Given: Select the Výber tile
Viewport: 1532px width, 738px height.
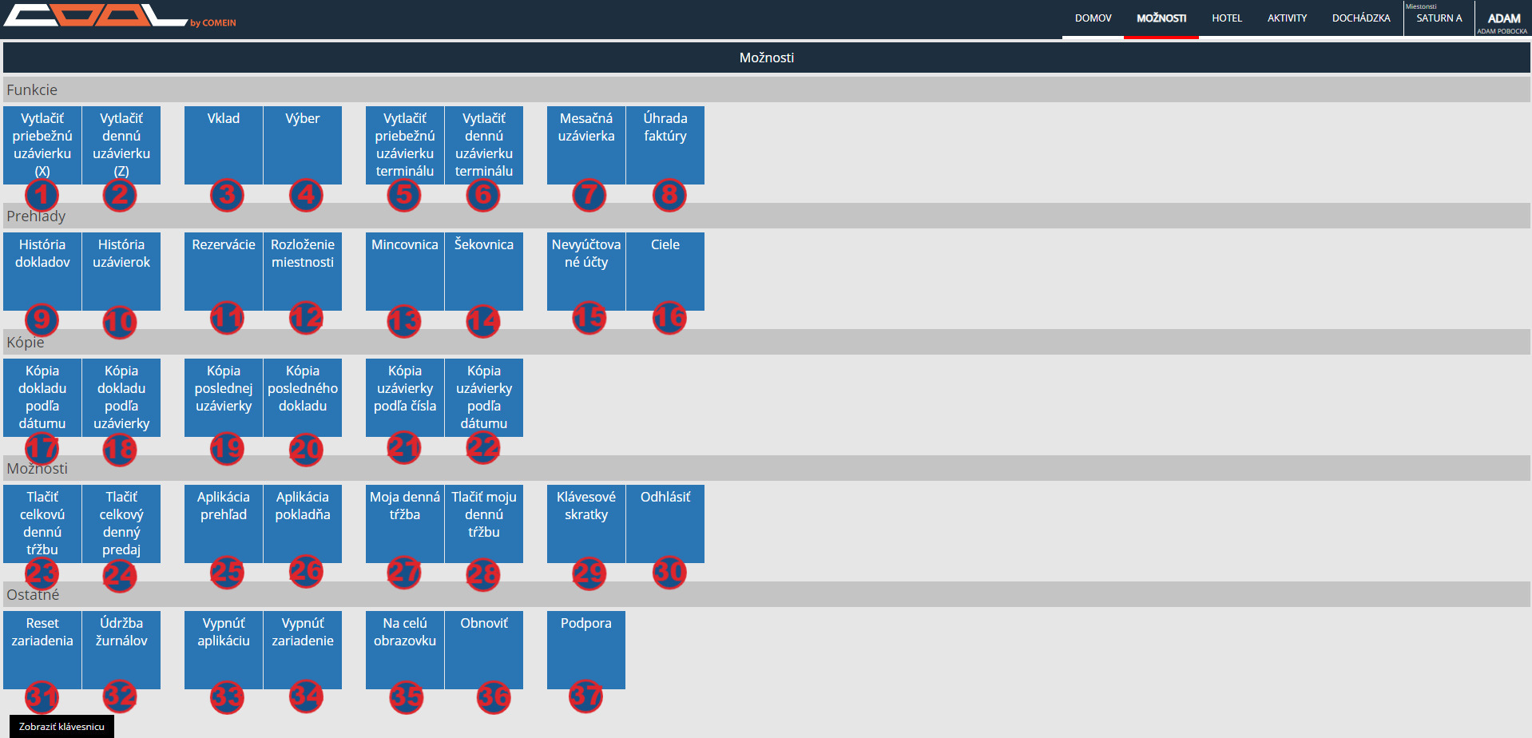Looking at the screenshot, I should click(x=303, y=145).
